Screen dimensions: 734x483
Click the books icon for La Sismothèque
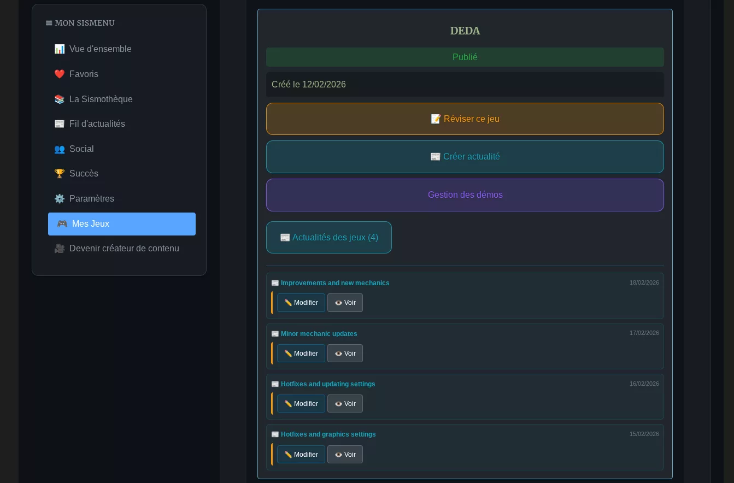(60, 99)
